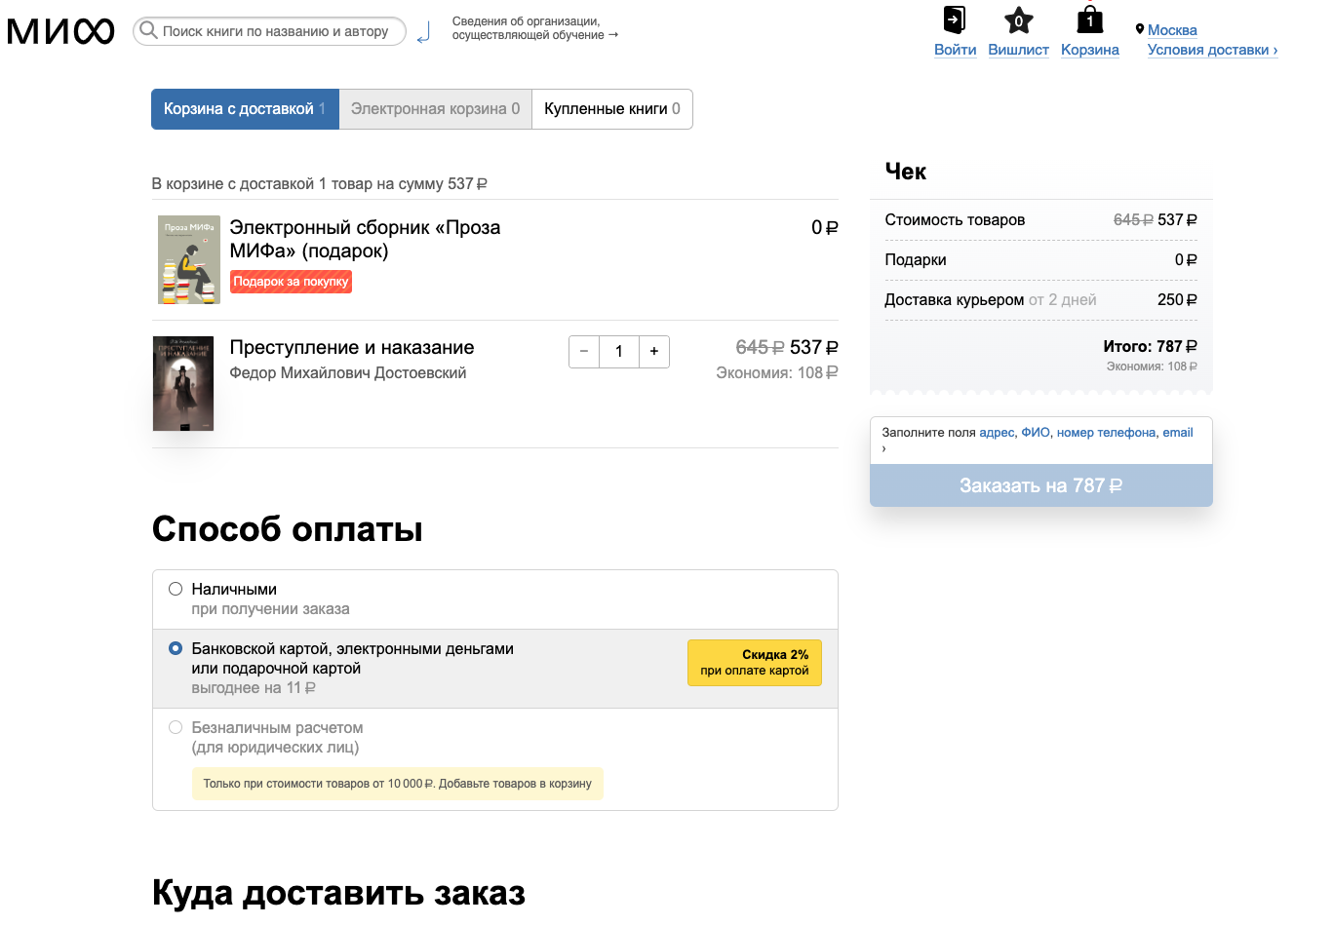The width and height of the screenshot is (1333, 926).
Task: Click Куда доставить заказ heading
Action: pyautogui.click(x=339, y=893)
